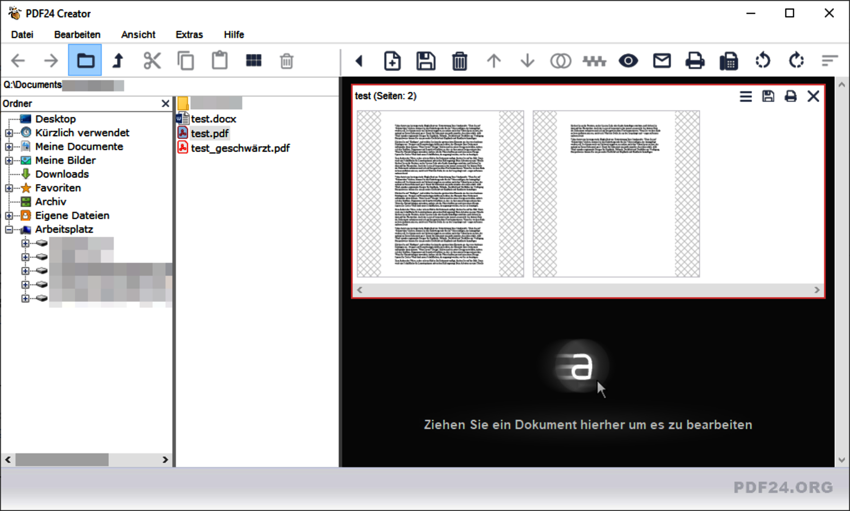850x511 pixels.
Task: Click the add new document icon
Action: (392, 61)
